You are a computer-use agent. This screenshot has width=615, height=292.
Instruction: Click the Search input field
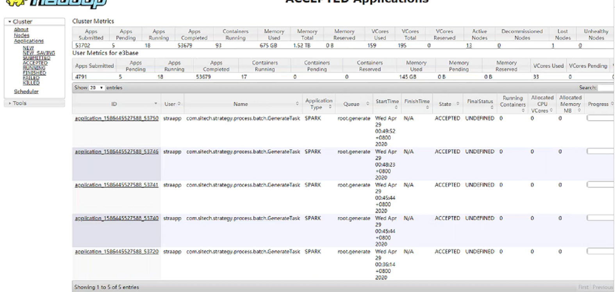606,88
